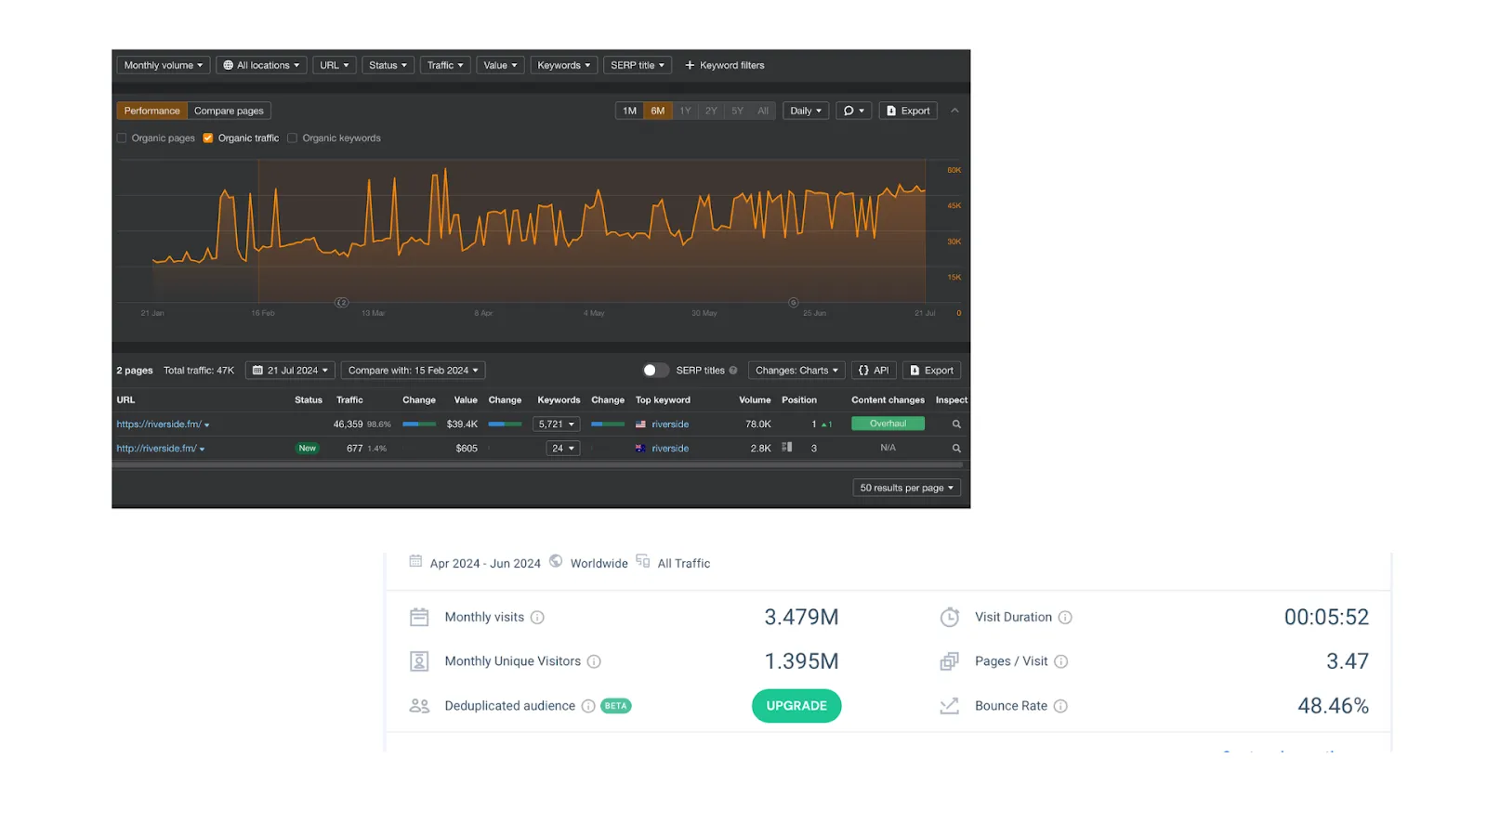1487x836 pixels.
Task: Uncheck the Organic traffic checkbox
Action: [x=208, y=138]
